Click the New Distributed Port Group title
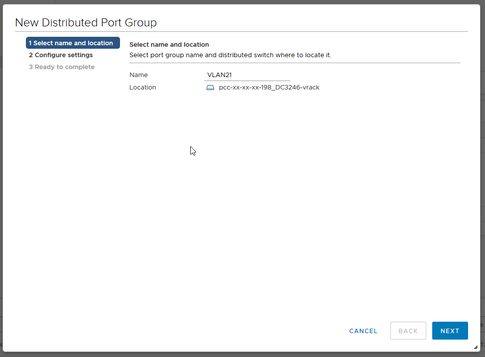 (86, 22)
